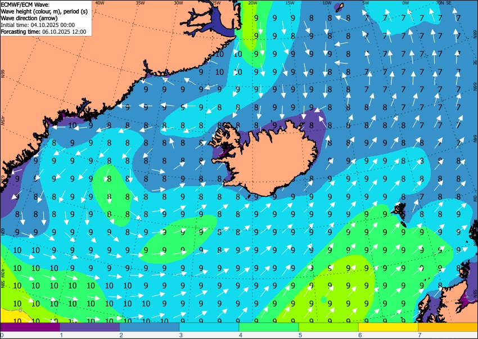Click the lime 5–6 m legend swatch
This screenshot has width=478, height=339.
coord(328,327)
